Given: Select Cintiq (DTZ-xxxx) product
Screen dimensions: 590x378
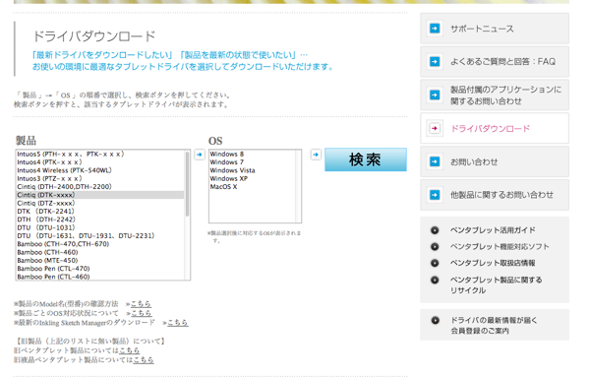Looking at the screenshot, I should [100, 203].
